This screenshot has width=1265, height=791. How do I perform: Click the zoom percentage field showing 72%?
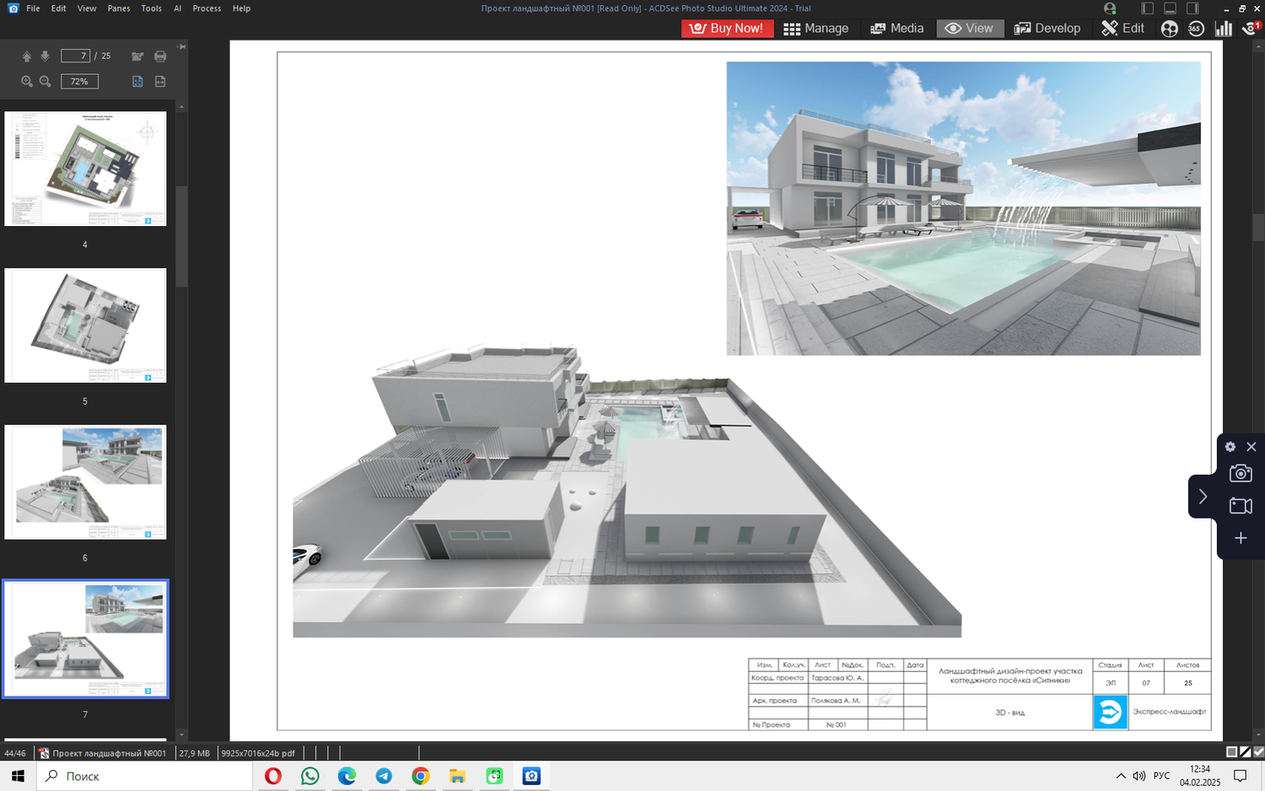coord(79,82)
